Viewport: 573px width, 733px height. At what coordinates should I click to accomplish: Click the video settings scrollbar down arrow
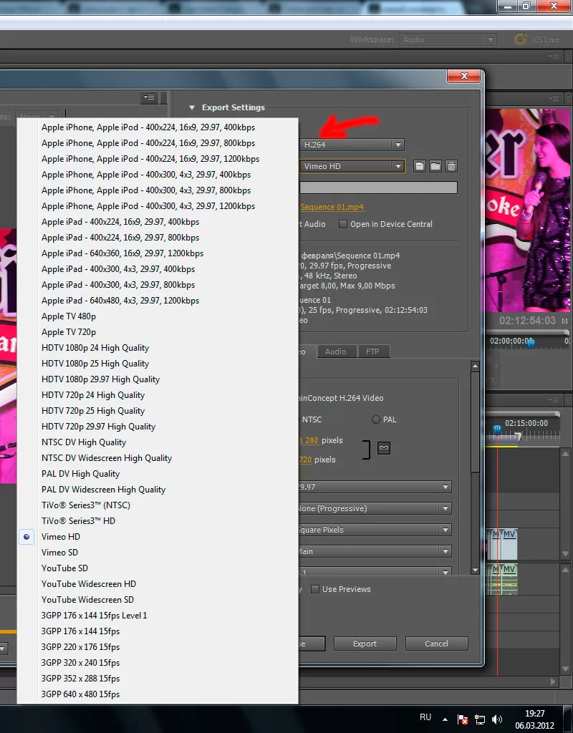click(476, 570)
